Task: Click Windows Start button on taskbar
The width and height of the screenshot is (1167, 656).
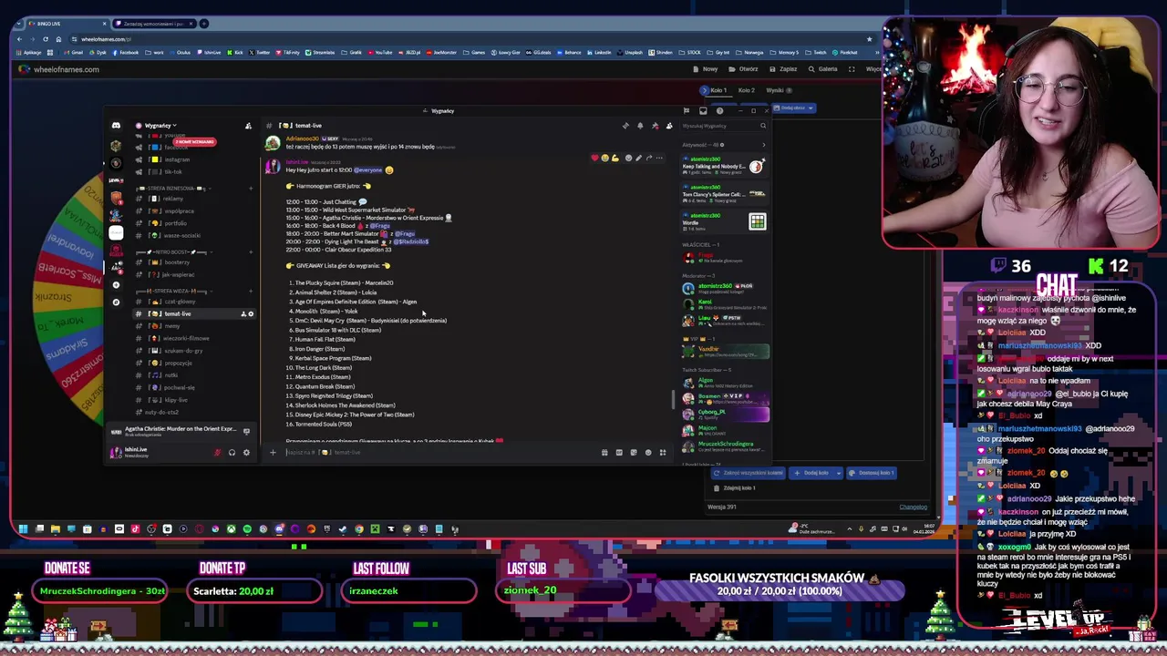Action: 23,528
